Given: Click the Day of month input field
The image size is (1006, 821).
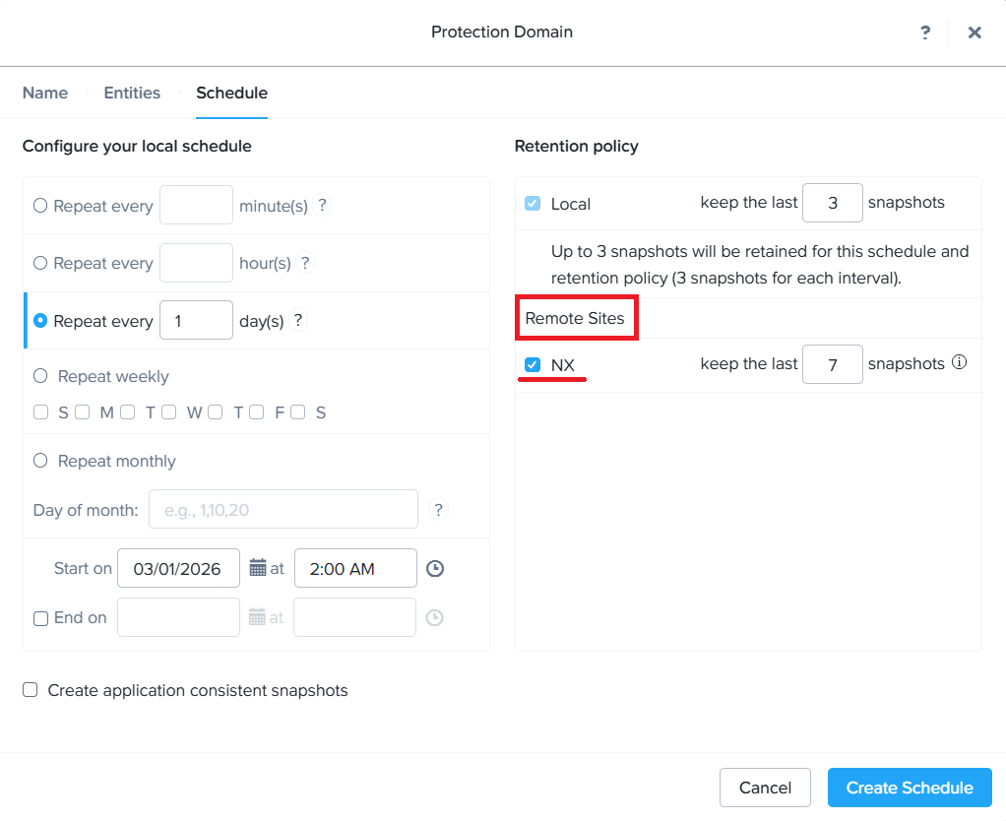Looking at the screenshot, I should coord(283,510).
